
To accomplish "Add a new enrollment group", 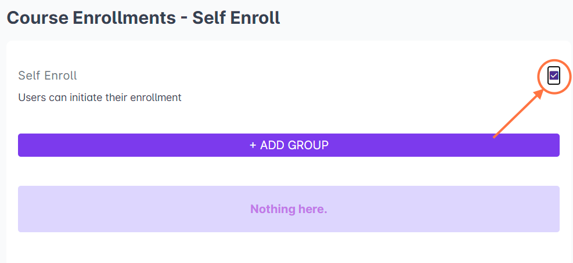I will (x=289, y=145).
